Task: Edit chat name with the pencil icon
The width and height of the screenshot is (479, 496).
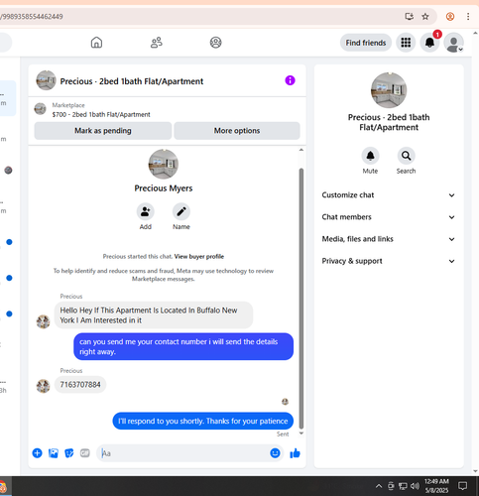Action: tap(181, 211)
